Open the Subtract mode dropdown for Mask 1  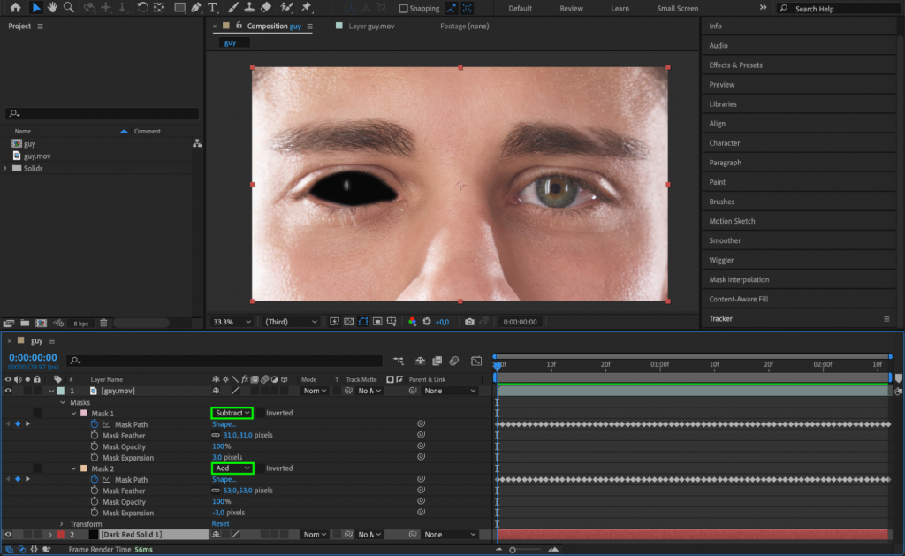[x=232, y=413]
